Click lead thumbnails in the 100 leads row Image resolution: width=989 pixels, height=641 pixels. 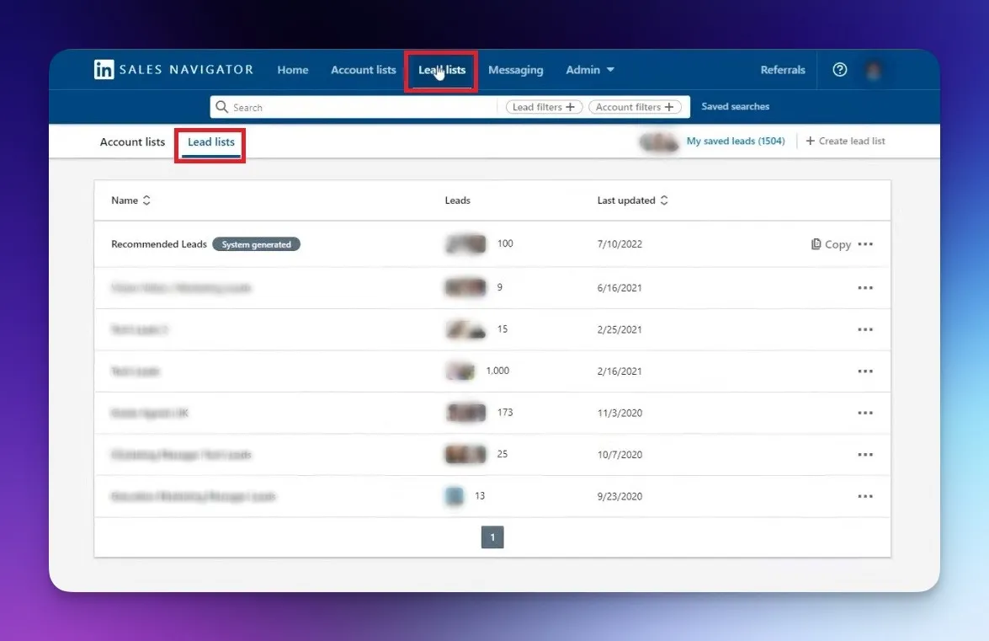pos(465,243)
